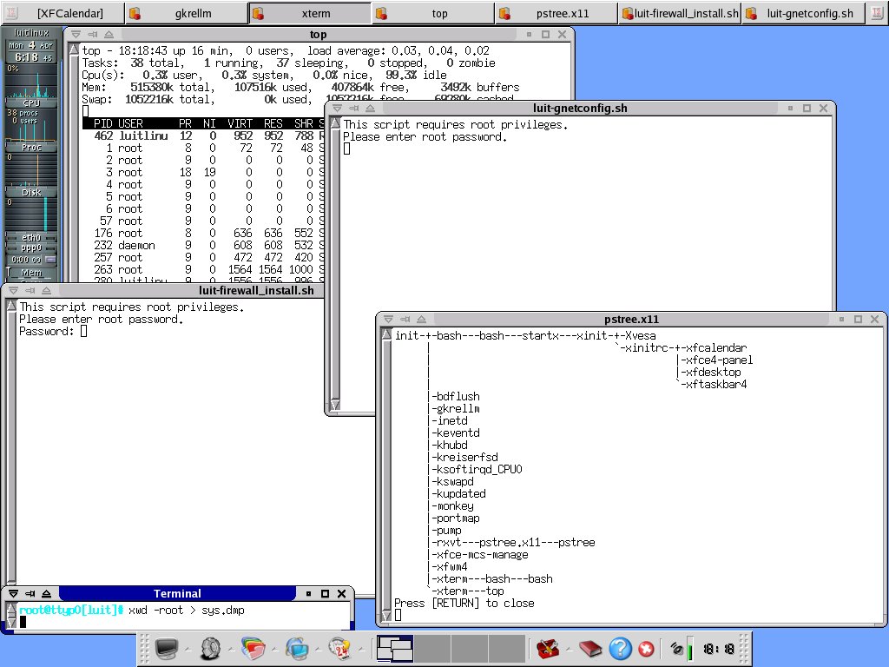Click the panel digital clock
This screenshot has width=889, height=667.
(718, 648)
